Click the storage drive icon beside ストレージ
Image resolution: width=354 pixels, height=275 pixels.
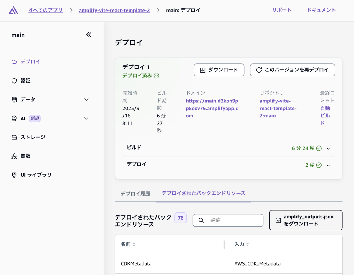click(x=14, y=137)
